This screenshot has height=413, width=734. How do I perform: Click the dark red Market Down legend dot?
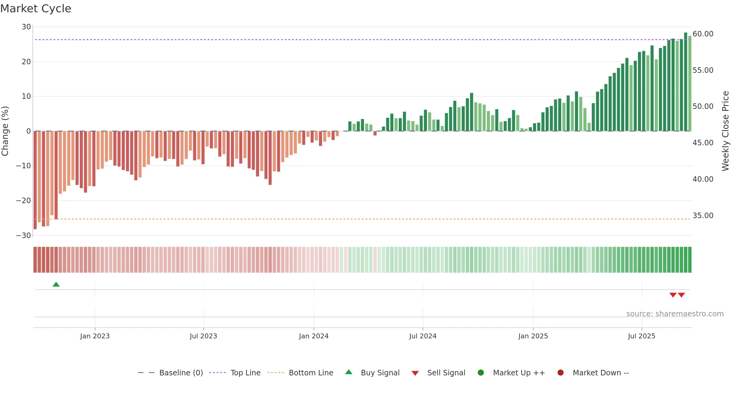click(561, 373)
